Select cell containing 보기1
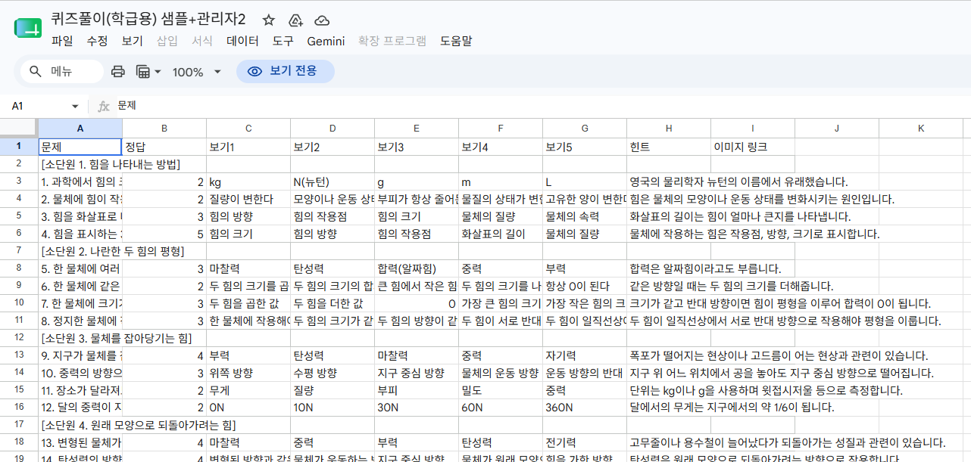The height and width of the screenshot is (462, 971). pos(248,147)
